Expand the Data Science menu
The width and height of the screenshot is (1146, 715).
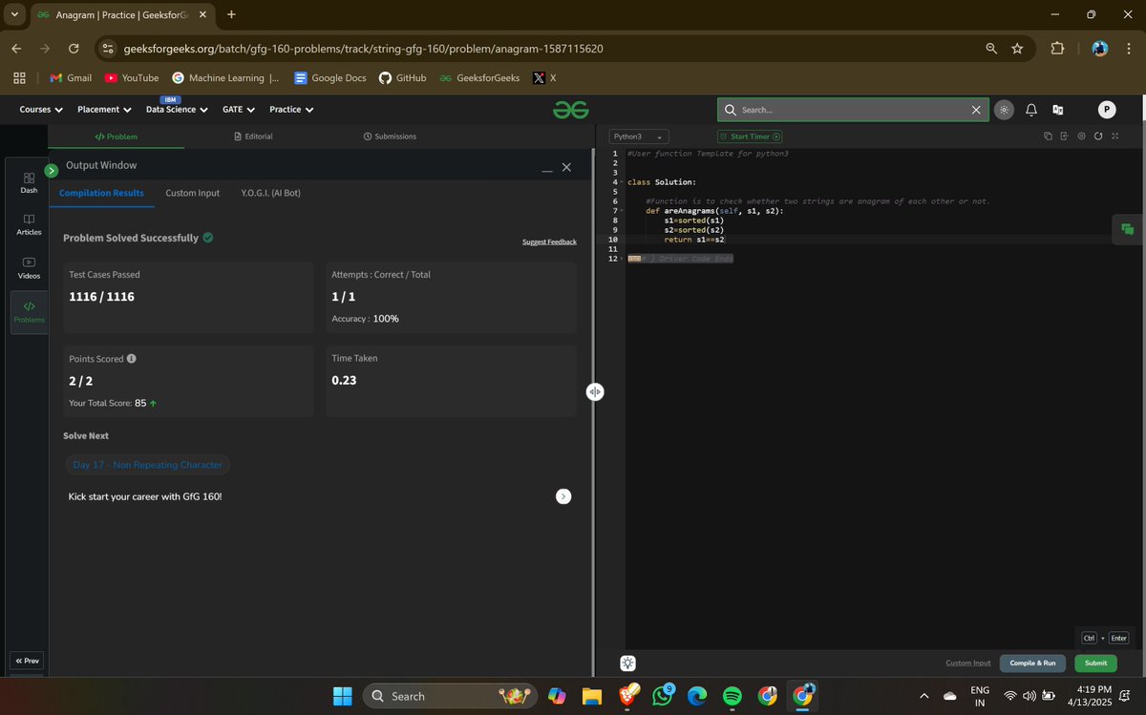coord(177,110)
